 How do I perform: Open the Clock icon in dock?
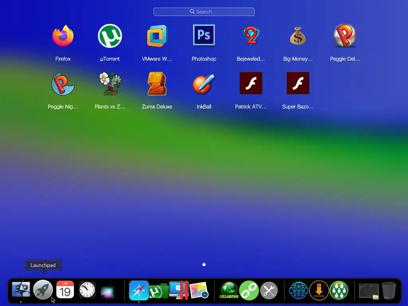(87, 290)
